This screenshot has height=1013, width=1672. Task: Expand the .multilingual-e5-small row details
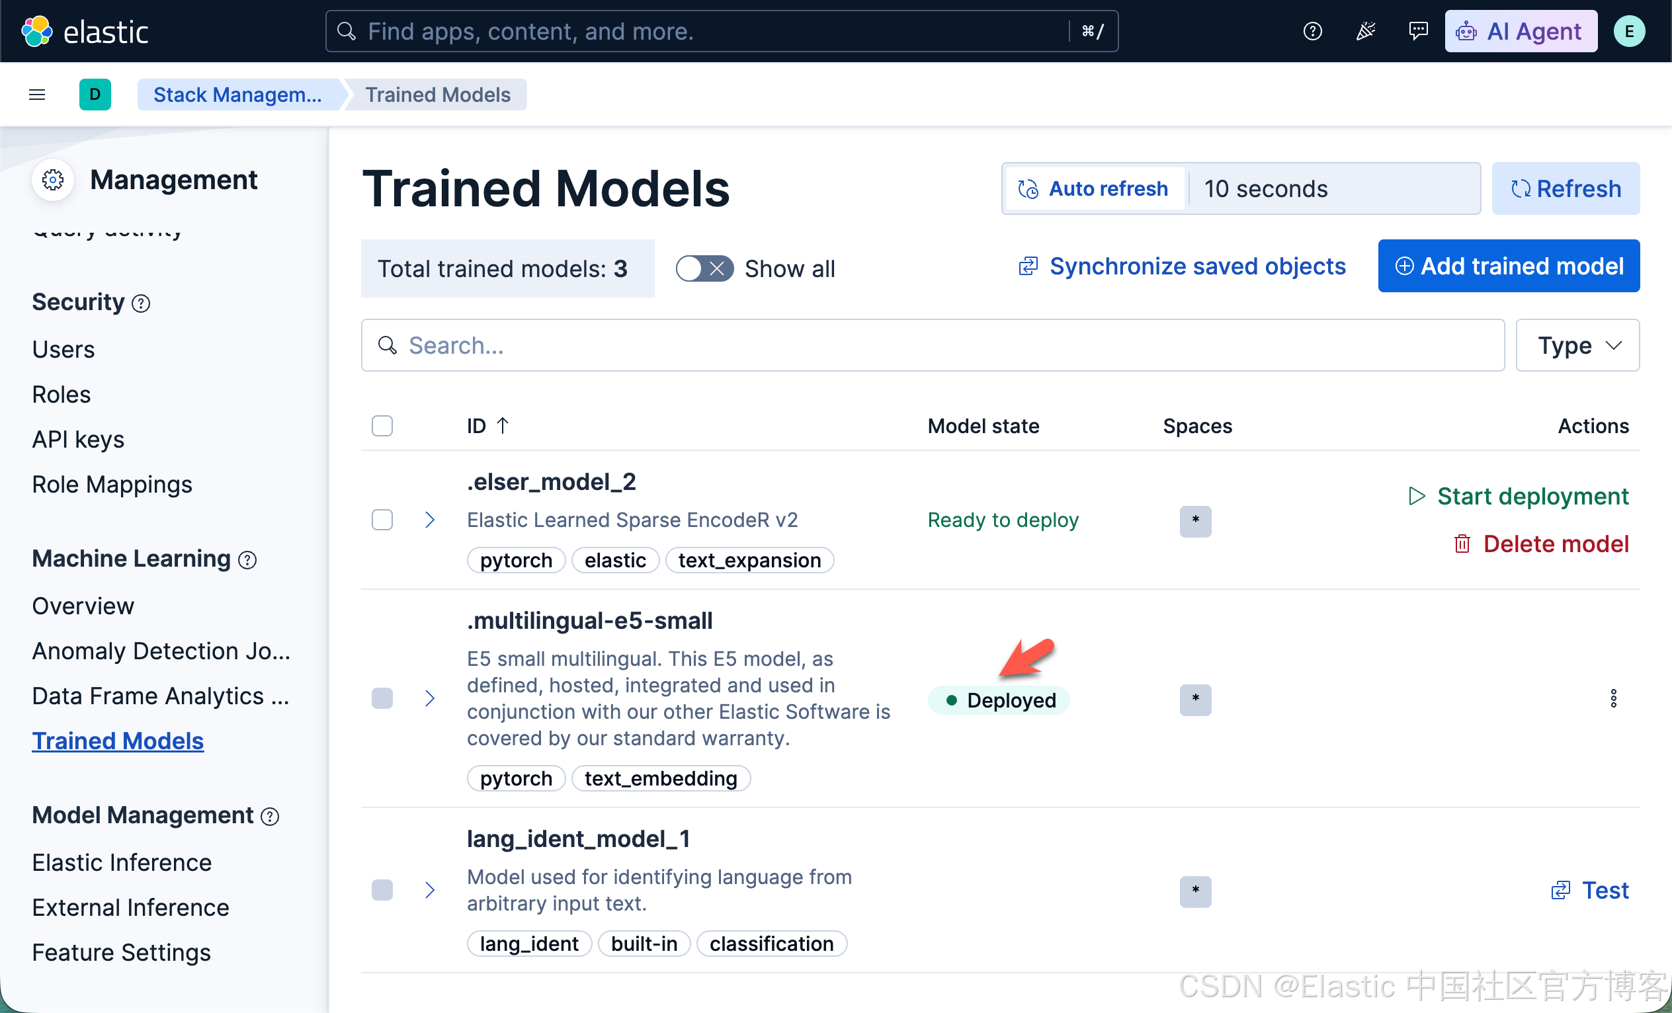[429, 698]
